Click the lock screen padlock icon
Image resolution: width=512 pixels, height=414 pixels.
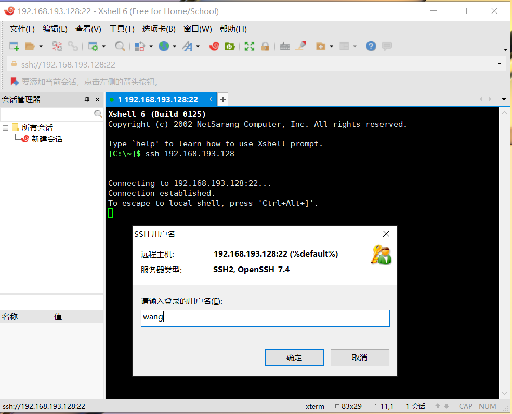pos(265,46)
